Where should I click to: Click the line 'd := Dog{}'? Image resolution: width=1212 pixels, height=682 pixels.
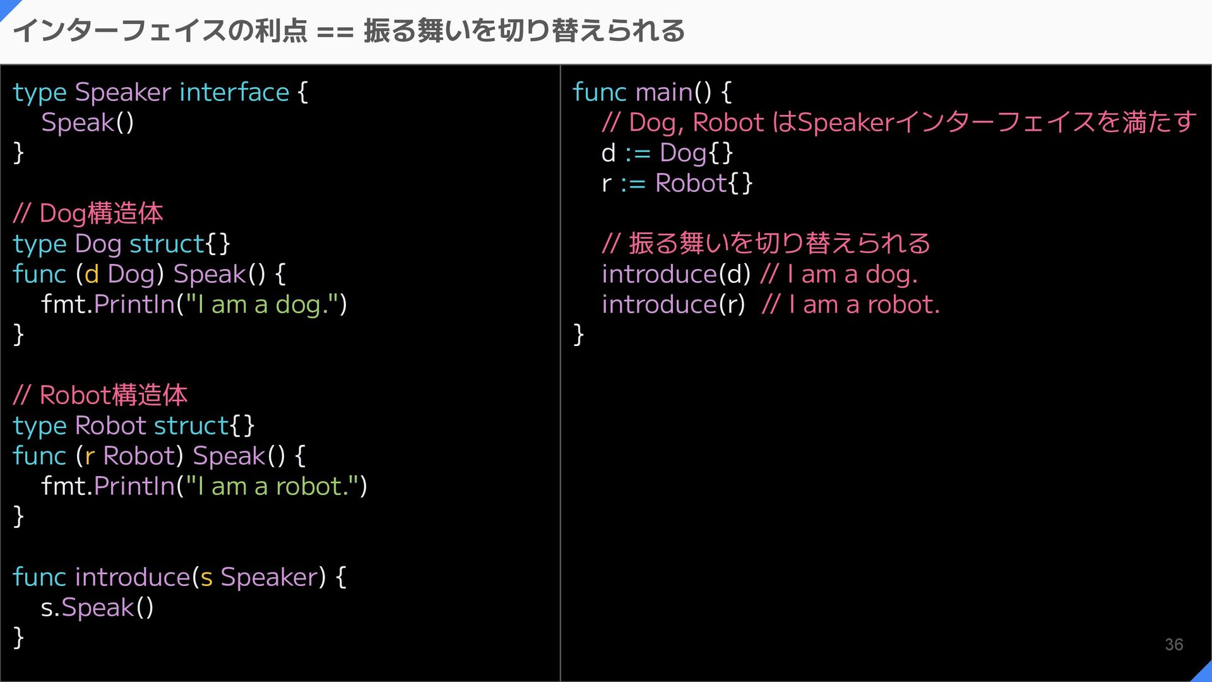coord(667,153)
